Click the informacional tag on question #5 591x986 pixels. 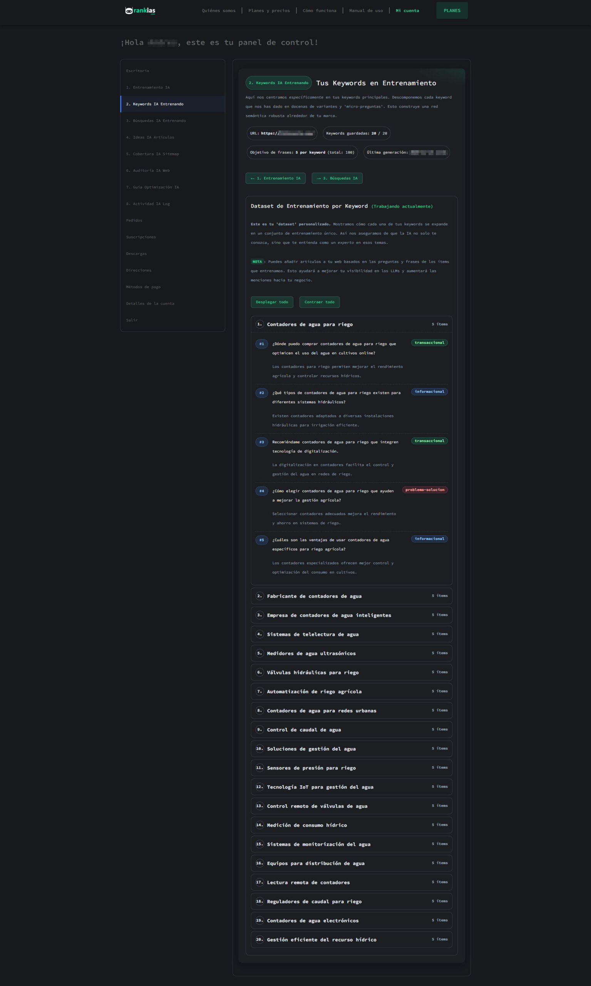(429, 538)
